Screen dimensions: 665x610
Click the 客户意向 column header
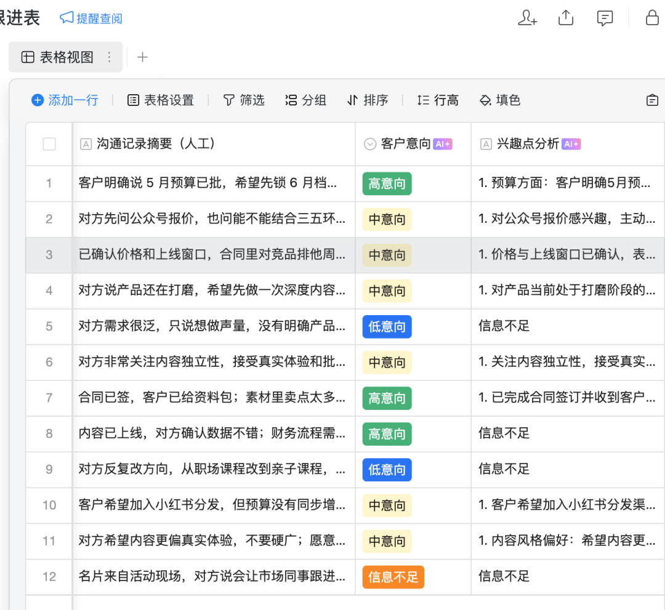[x=413, y=144]
